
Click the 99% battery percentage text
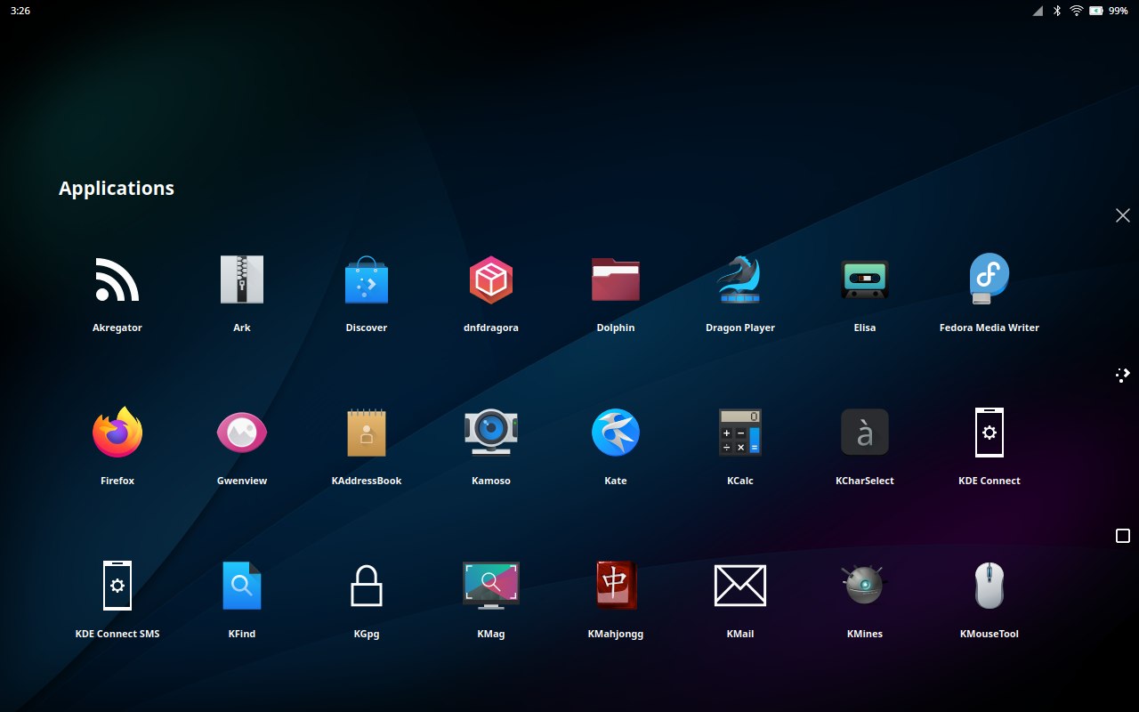point(1119,11)
